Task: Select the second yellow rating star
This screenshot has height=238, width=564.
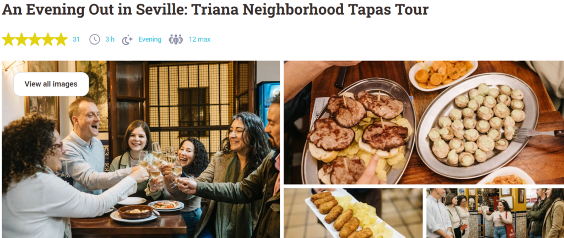Action: 21,40
